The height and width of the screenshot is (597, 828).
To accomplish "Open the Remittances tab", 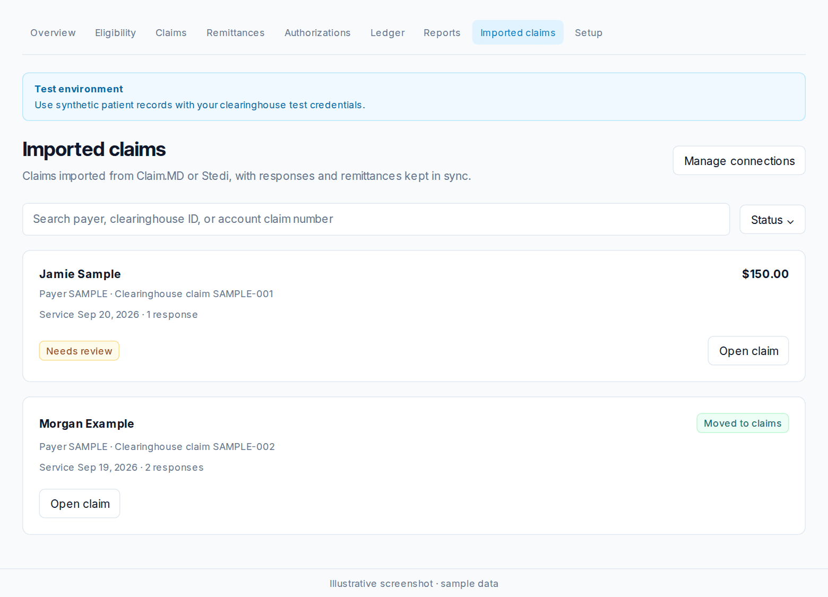I will [x=236, y=33].
